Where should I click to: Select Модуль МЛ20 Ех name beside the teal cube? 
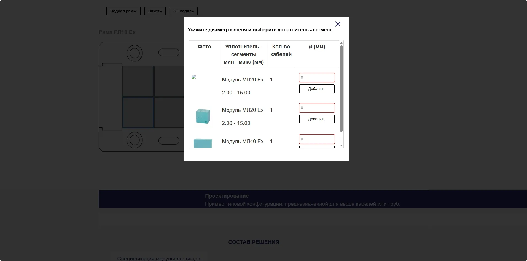pyautogui.click(x=243, y=110)
